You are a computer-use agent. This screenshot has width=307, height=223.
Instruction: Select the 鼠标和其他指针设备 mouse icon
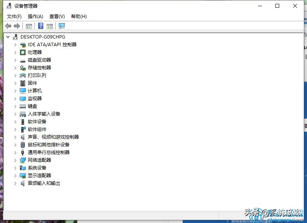coord(23,145)
